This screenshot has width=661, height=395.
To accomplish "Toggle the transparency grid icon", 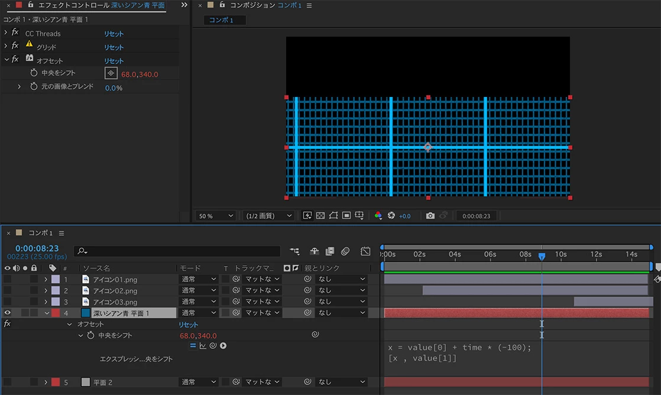I will click(x=320, y=215).
